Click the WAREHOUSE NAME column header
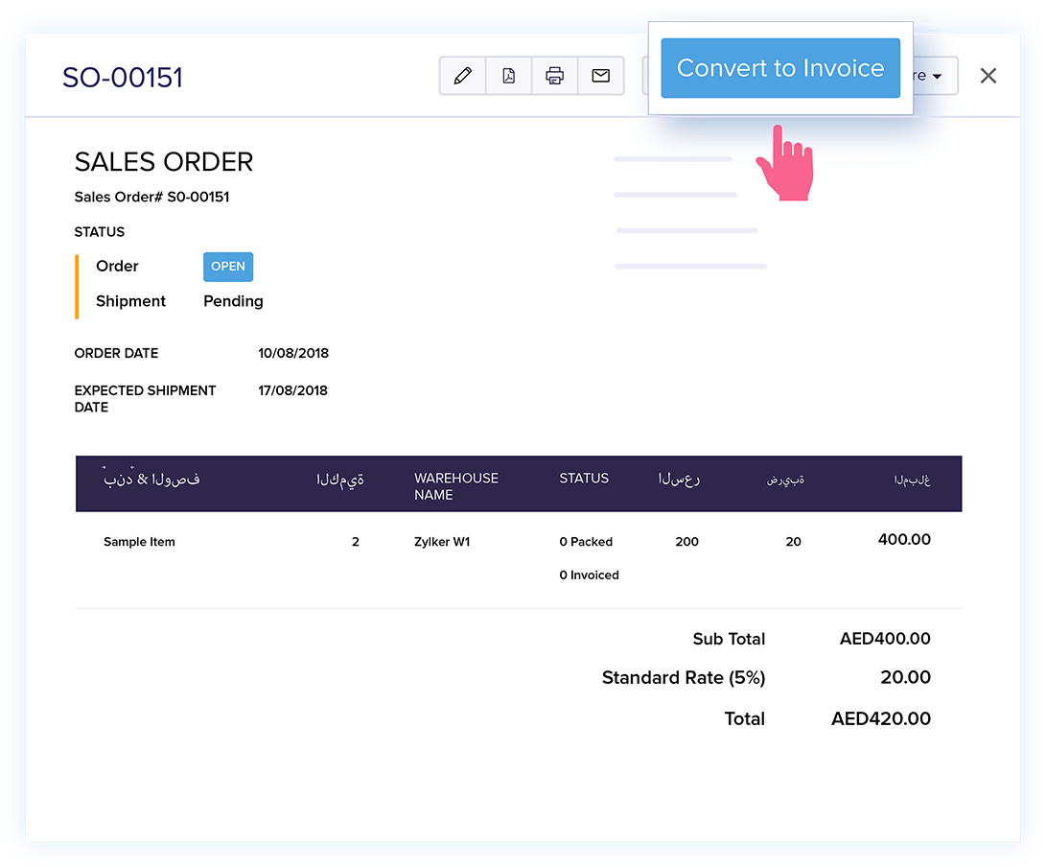Viewport: 1046px width, 868px height. point(456,486)
